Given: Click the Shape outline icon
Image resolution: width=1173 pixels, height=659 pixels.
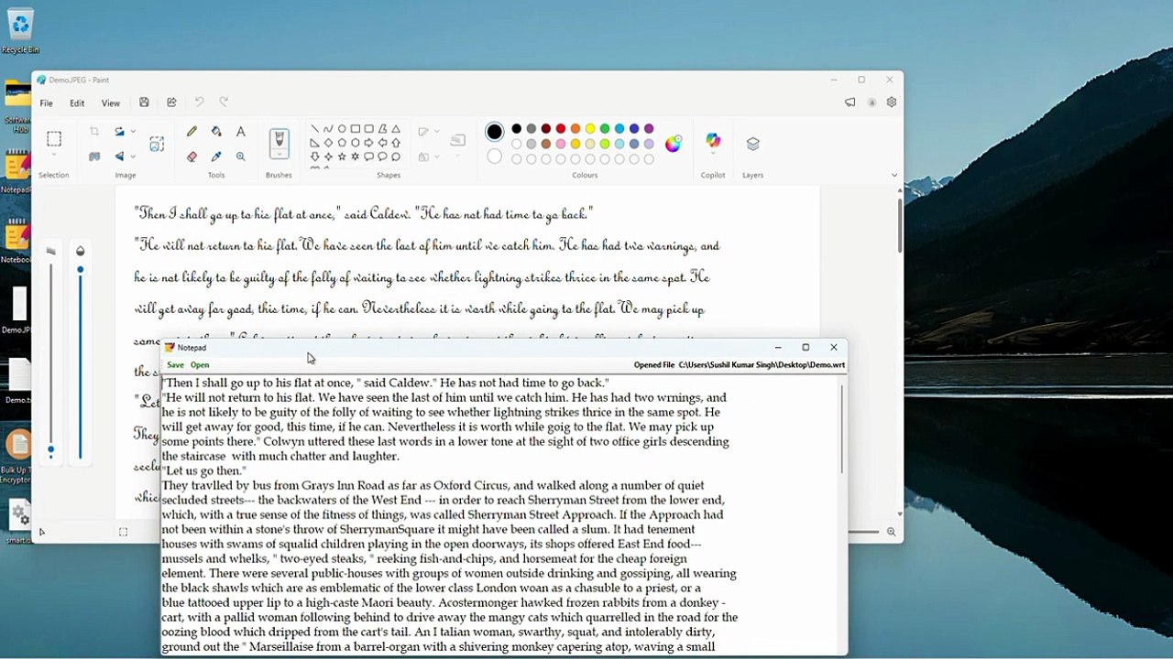Looking at the screenshot, I should 423,132.
